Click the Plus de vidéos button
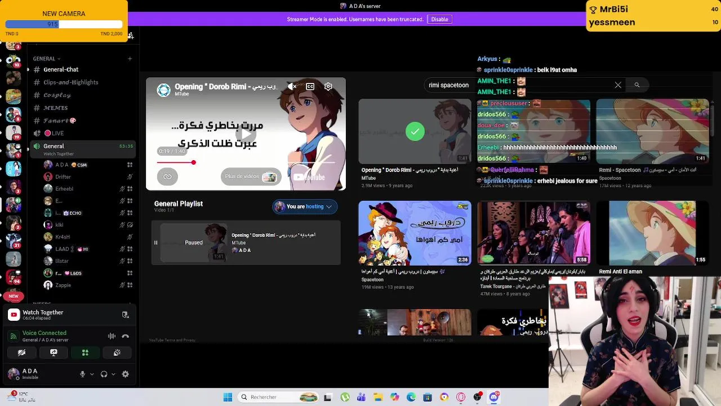 coord(251,176)
